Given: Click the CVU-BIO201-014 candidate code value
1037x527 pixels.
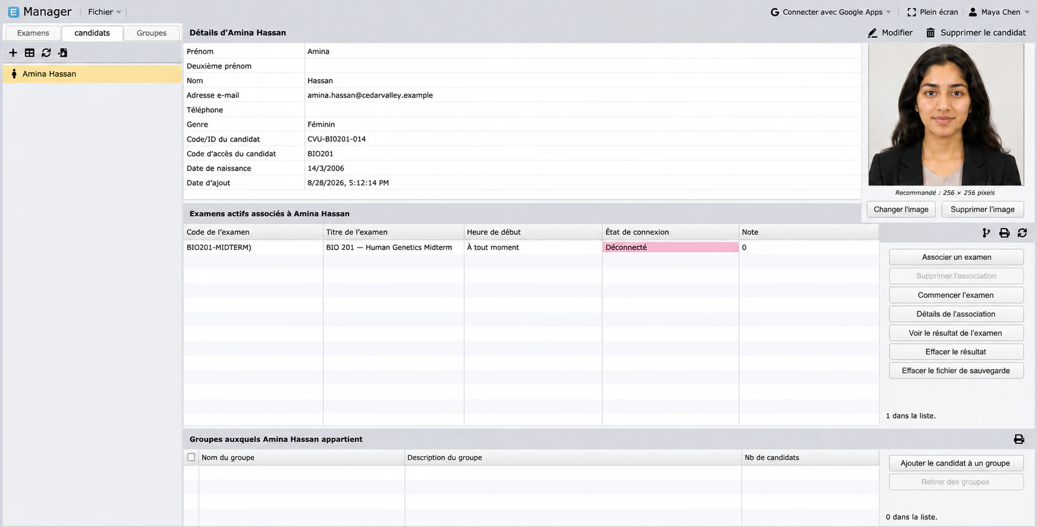Looking at the screenshot, I should 337,139.
